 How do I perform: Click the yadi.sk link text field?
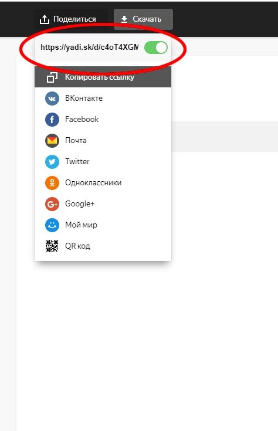(x=89, y=47)
